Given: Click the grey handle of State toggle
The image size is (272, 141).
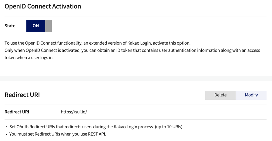Looking at the screenshot, I should click(x=49, y=26).
